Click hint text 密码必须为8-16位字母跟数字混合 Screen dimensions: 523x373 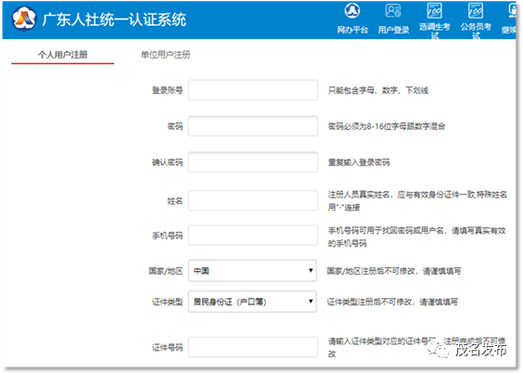pos(387,126)
